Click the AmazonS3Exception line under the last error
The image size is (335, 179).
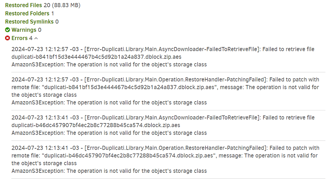109,171
